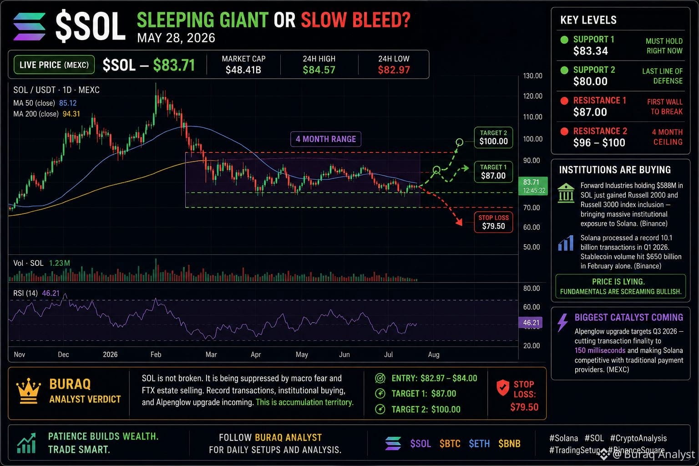The image size is (699, 466).
Task: Click the 4 MONTH RANGE label on chart
Action: pos(326,139)
